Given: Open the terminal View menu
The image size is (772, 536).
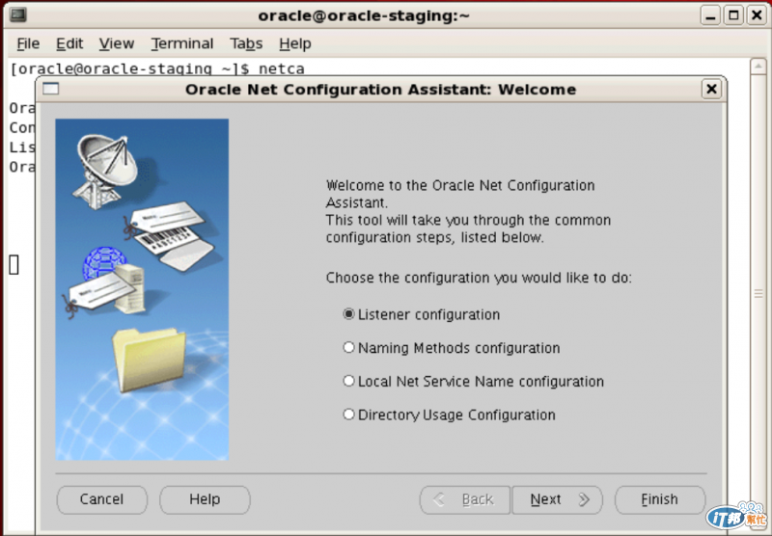Looking at the screenshot, I should [117, 43].
